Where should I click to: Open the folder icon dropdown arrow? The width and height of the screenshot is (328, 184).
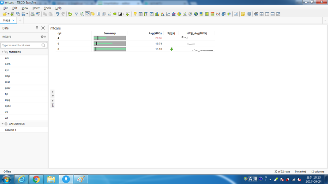point(8,14)
